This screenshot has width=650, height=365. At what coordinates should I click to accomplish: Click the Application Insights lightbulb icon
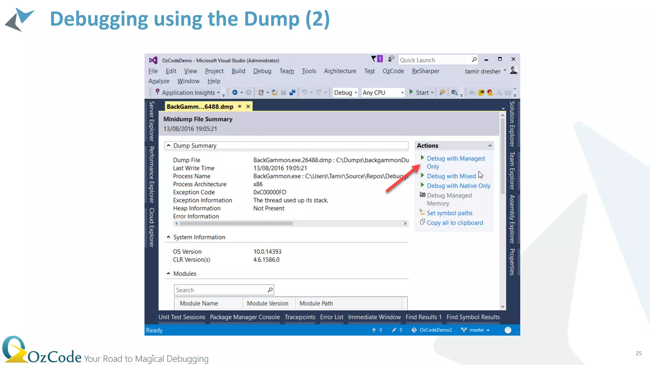tap(157, 92)
